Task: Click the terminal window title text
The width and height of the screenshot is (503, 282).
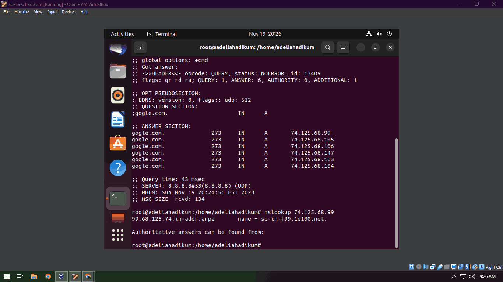Action: tap(257, 47)
